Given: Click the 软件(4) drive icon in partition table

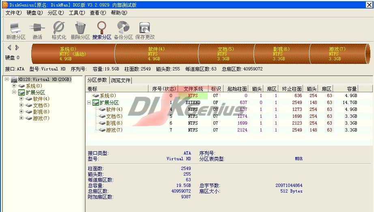Looking at the screenshot, I should (102, 110).
